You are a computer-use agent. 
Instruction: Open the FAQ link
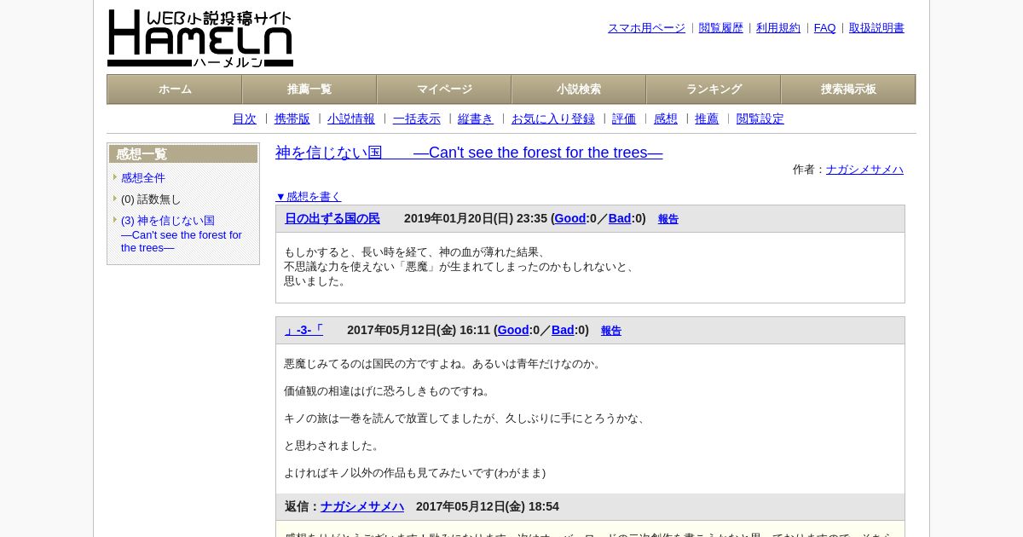click(x=825, y=28)
